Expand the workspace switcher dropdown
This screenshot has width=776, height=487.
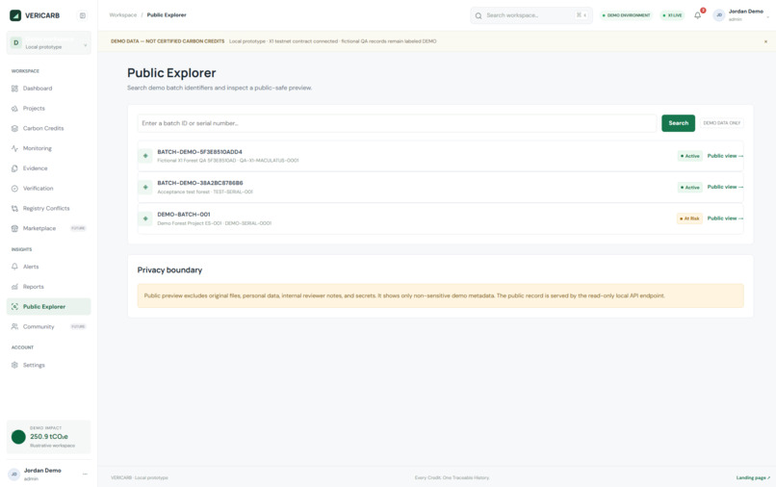pos(48,43)
